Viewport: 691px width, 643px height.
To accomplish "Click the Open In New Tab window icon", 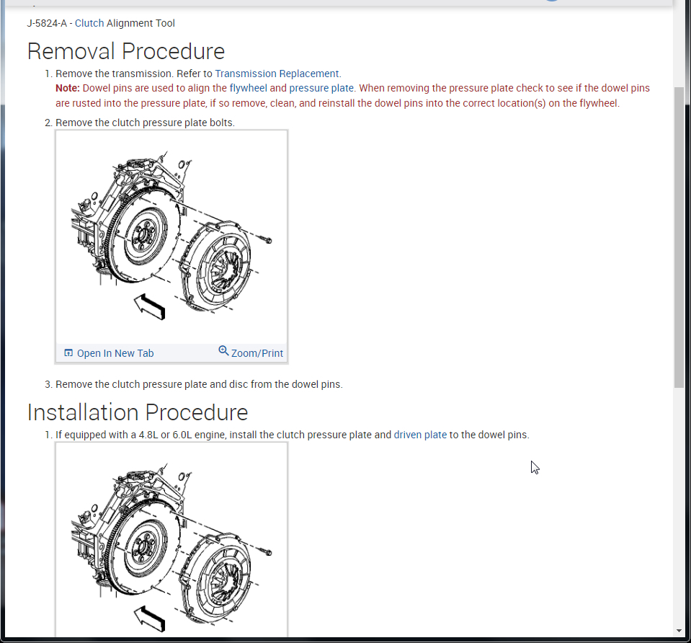I will pos(68,352).
